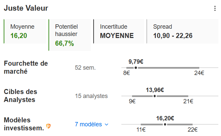
Task: Select the Potentiel haussier card
Action: point(70,35)
